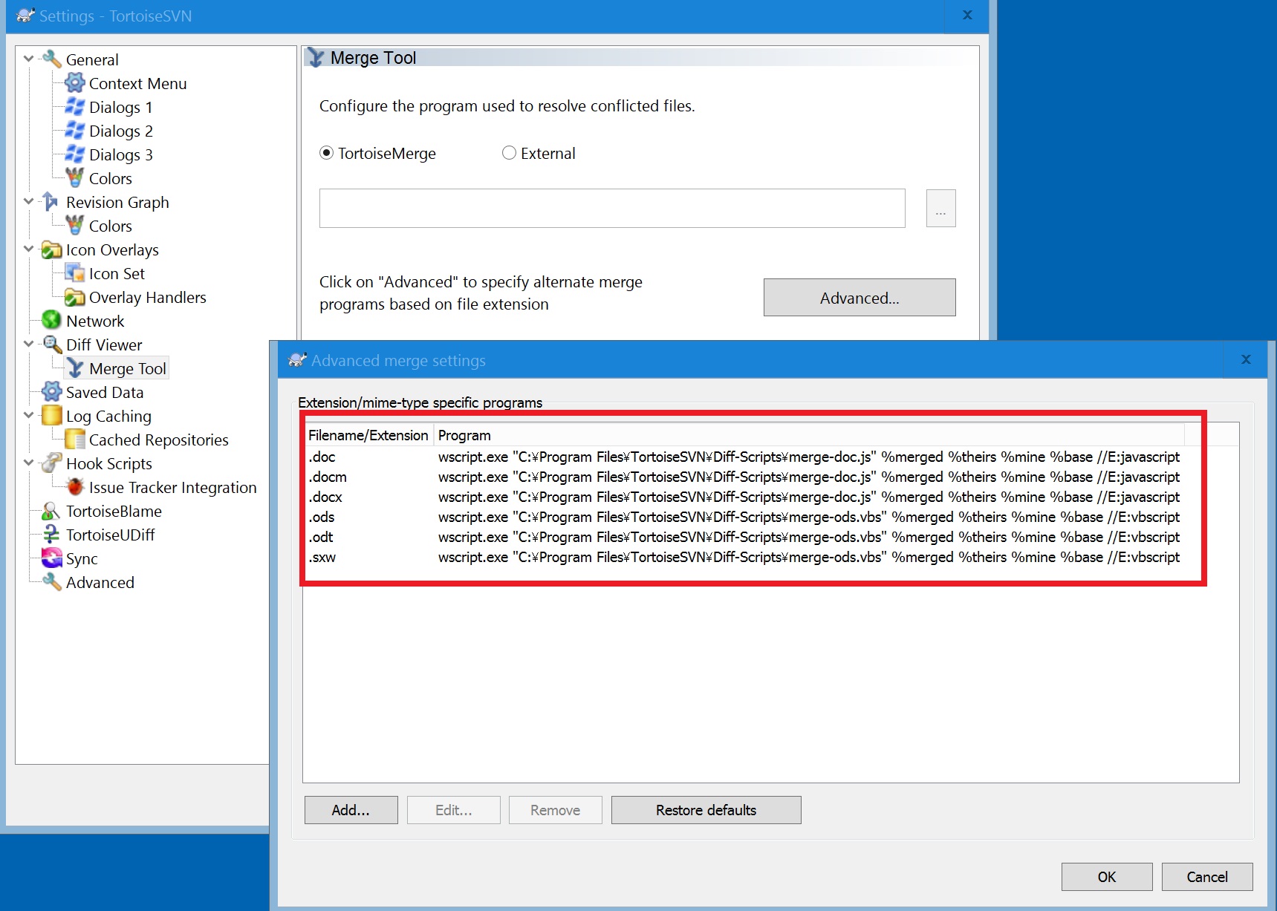The height and width of the screenshot is (911, 1277).
Task: Open the TortoiseUDiff settings page
Action: coord(110,535)
